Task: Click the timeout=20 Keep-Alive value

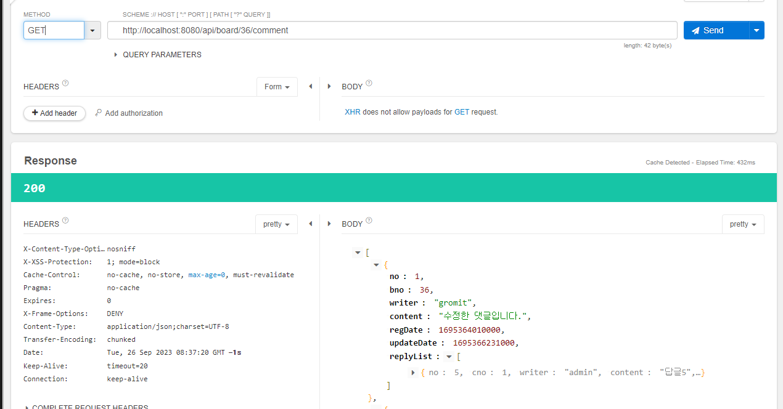Action: coord(128,366)
